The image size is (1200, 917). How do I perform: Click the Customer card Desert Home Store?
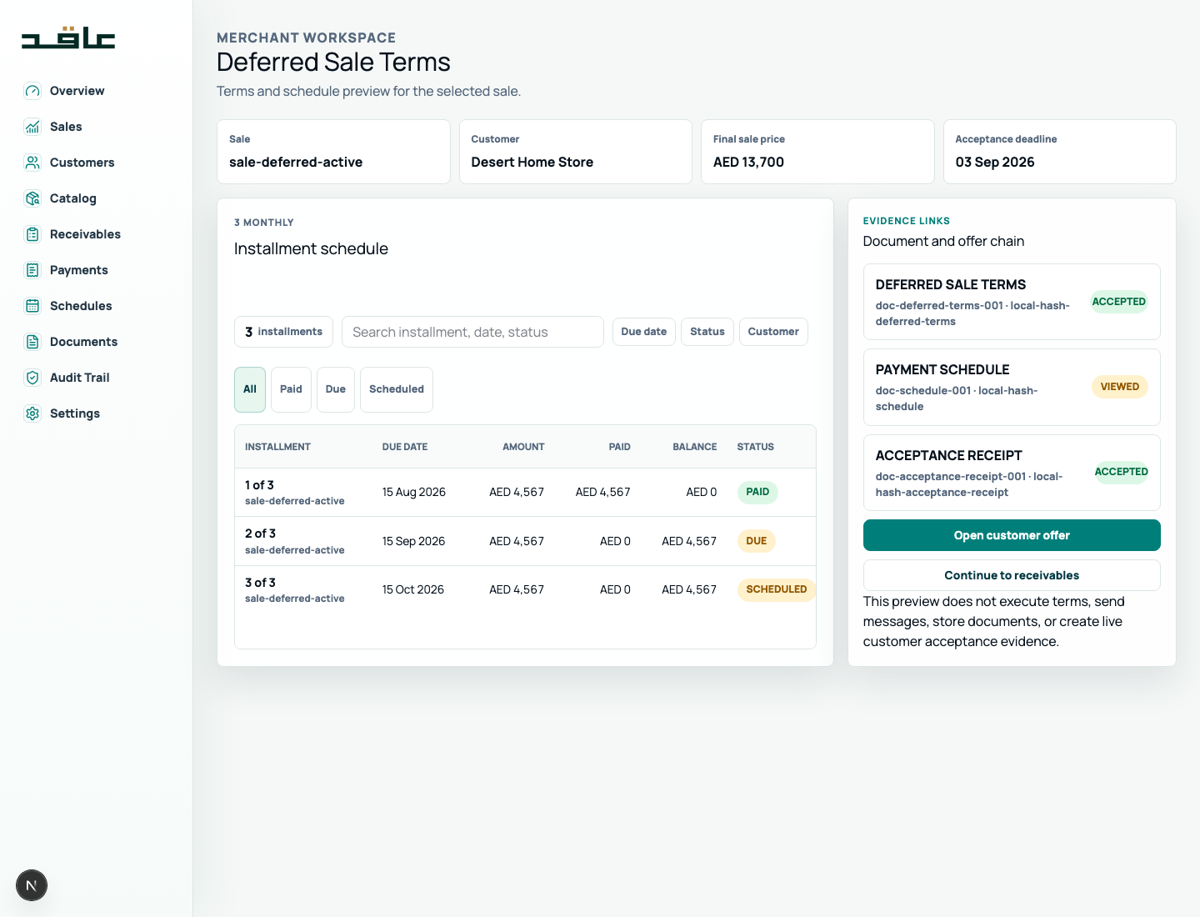tap(576, 152)
